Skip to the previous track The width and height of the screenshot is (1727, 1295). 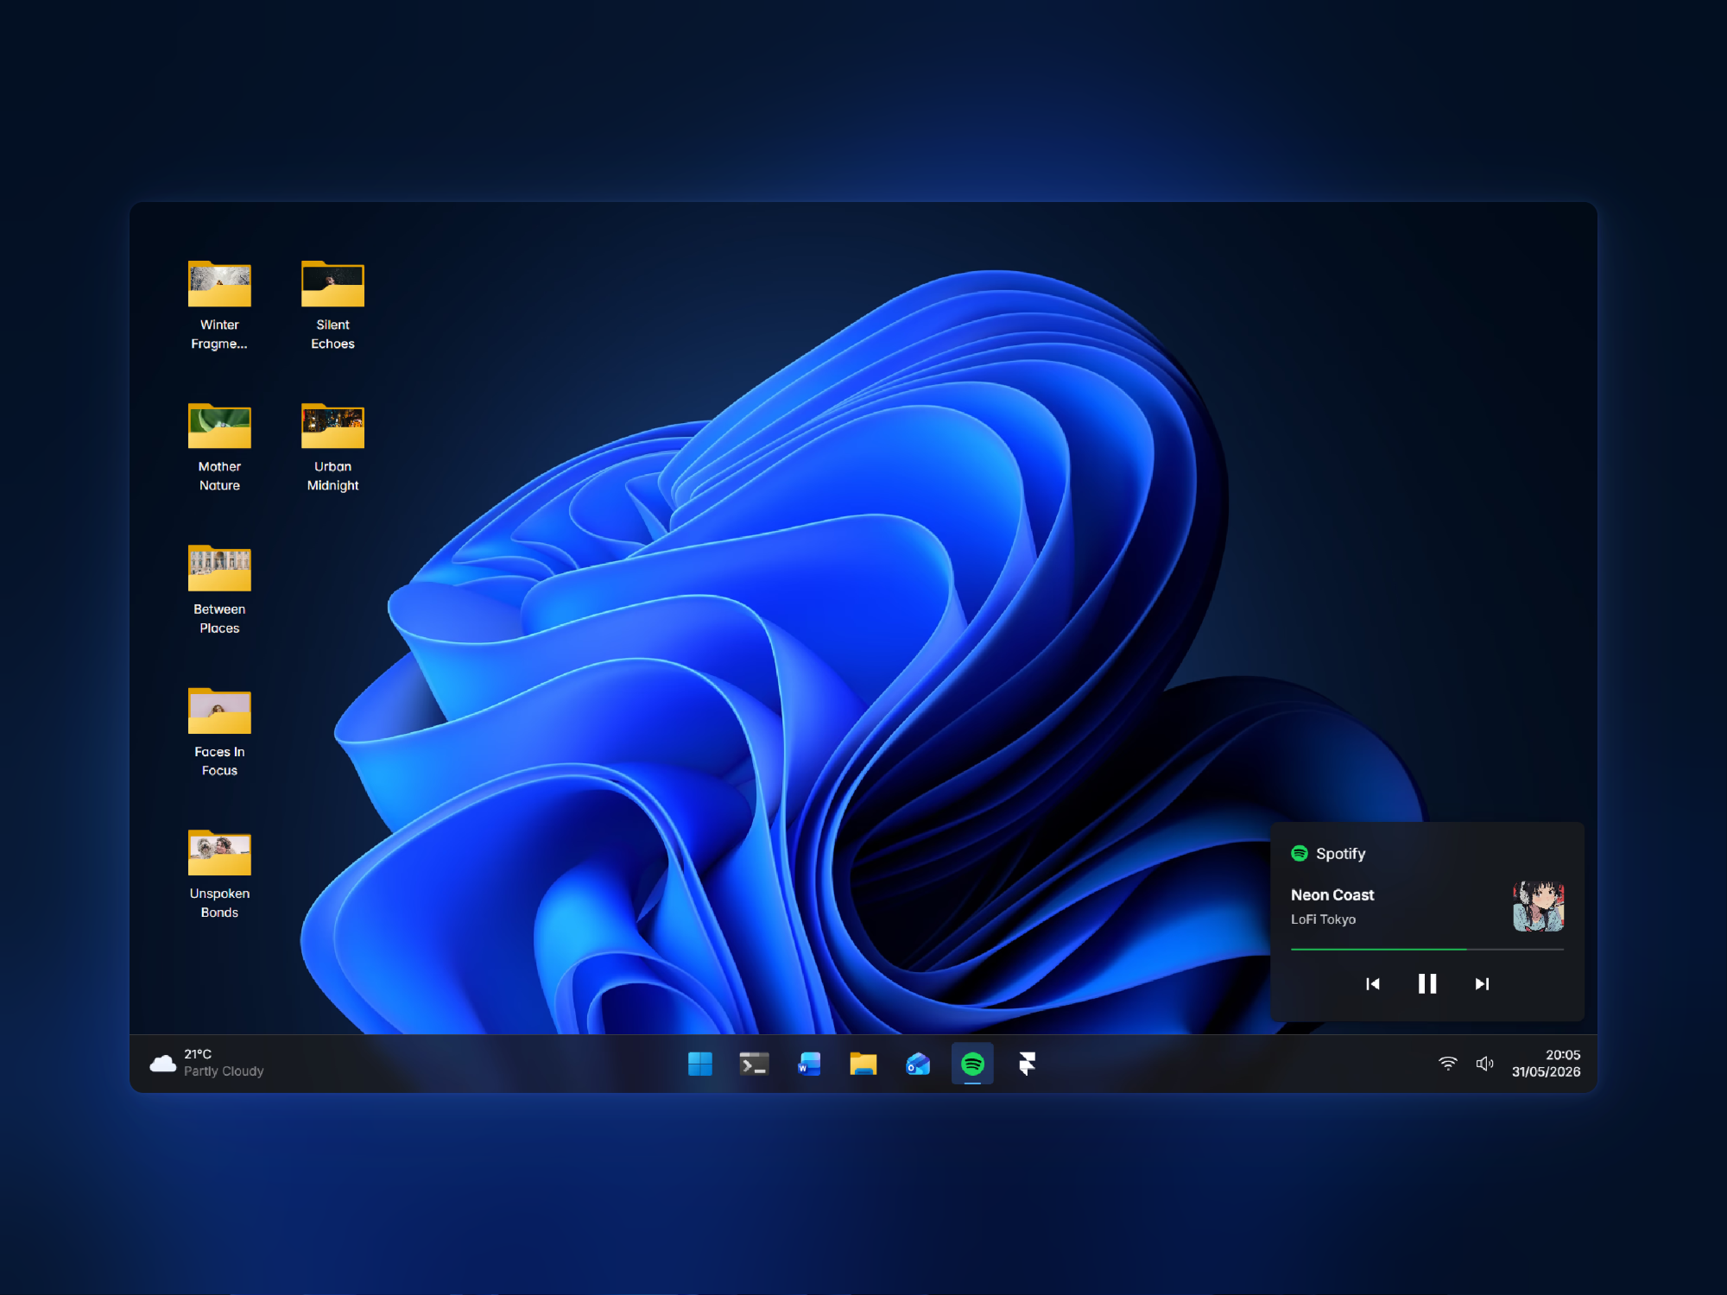coord(1373,984)
